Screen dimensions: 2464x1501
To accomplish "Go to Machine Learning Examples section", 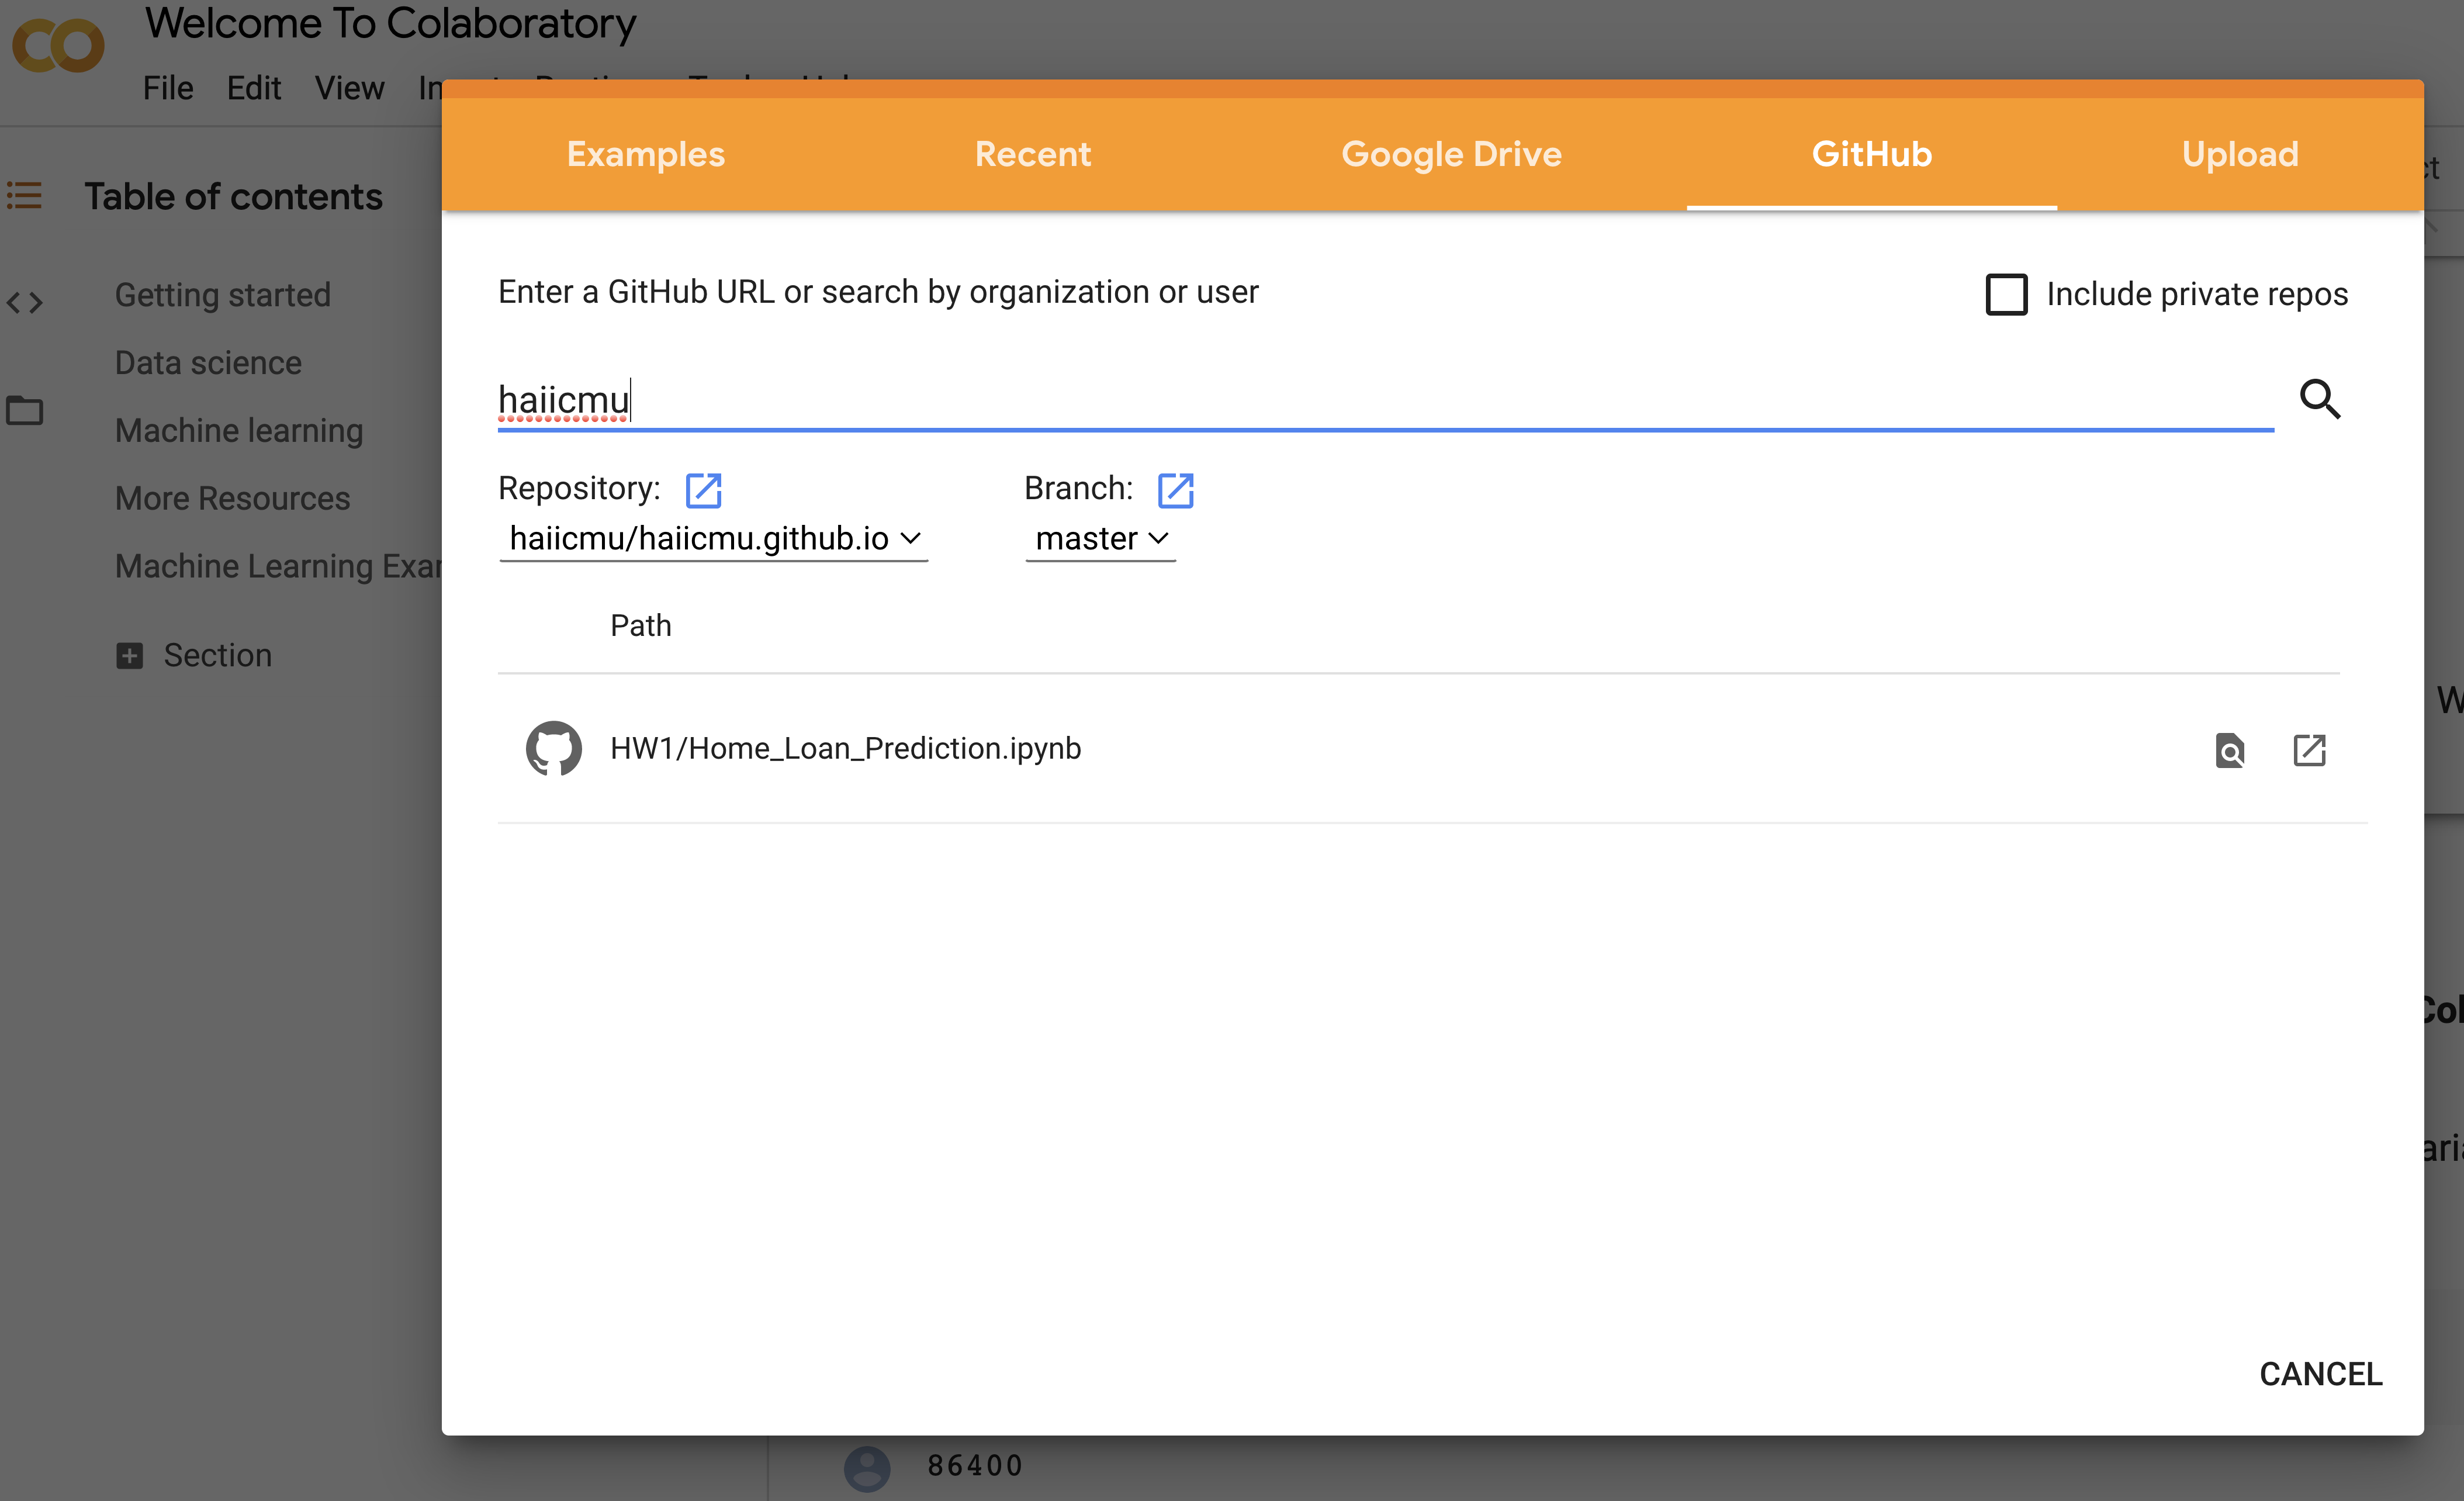I will point(278,566).
